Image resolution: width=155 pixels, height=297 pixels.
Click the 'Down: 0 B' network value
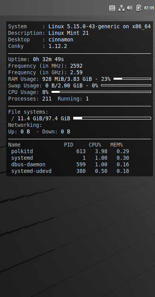pos(56,131)
